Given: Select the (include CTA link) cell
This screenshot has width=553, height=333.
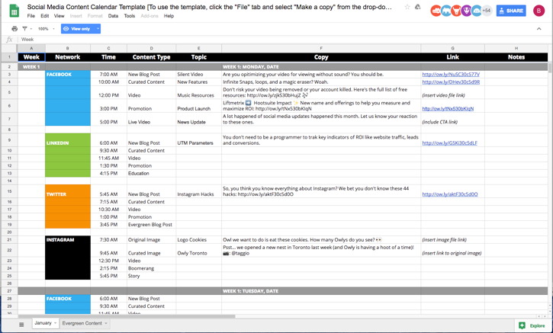Looking at the screenshot, I should [x=452, y=119].
